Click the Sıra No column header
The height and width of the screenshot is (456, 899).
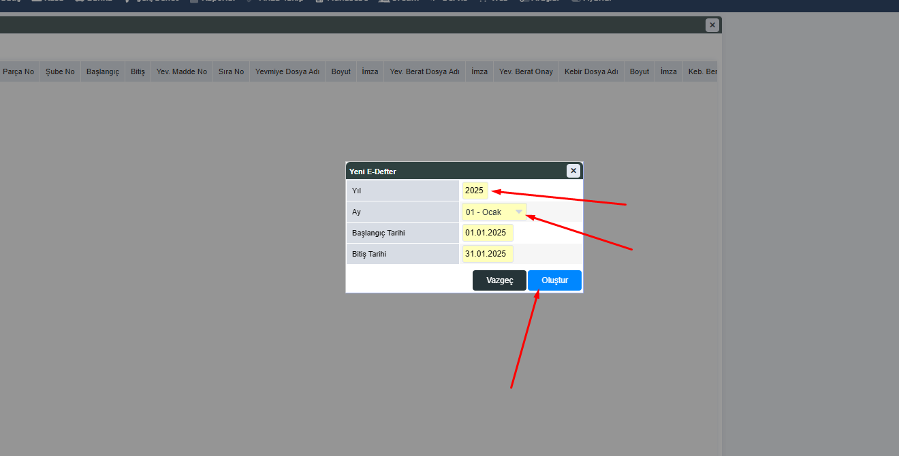click(231, 71)
